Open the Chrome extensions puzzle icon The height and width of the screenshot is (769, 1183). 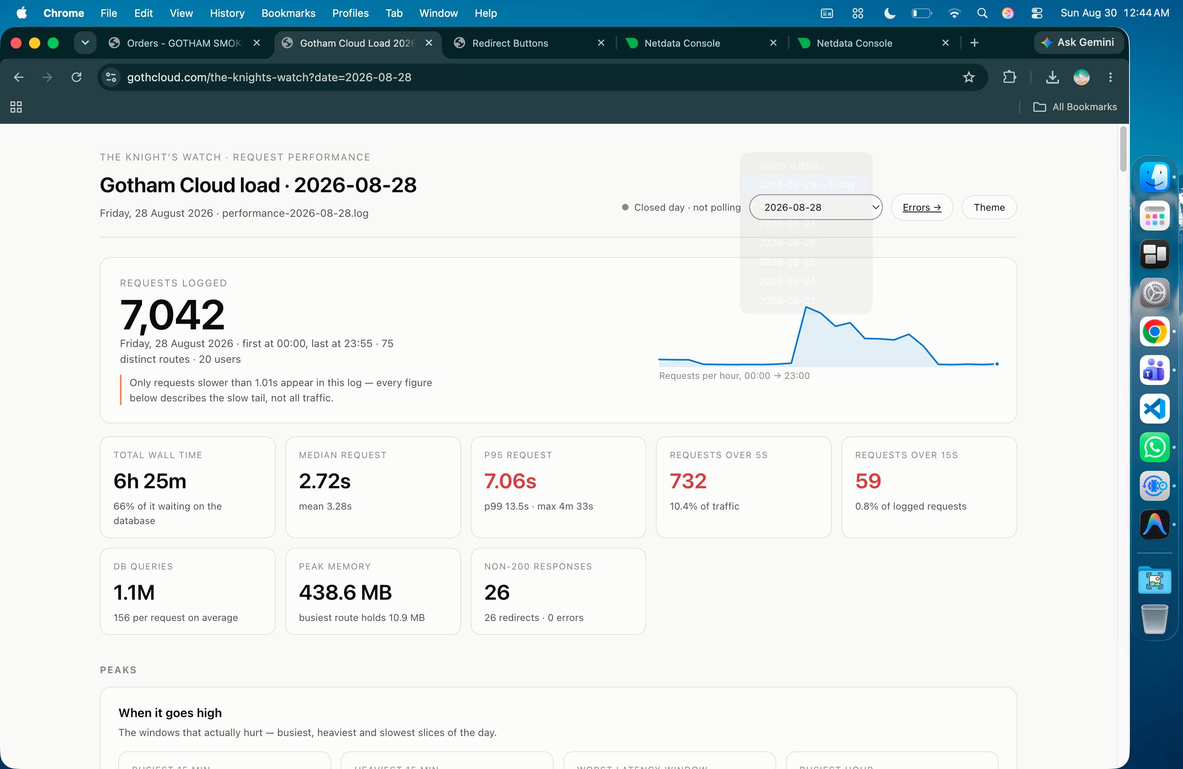[x=1009, y=77]
